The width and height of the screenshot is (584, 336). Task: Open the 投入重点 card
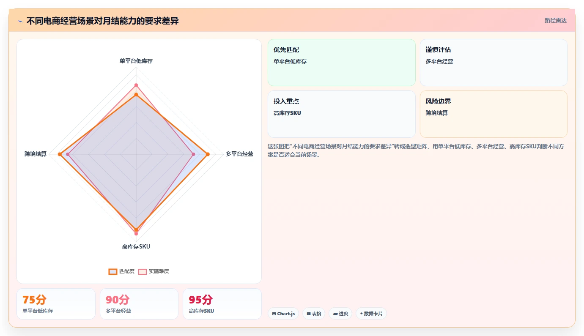342,114
